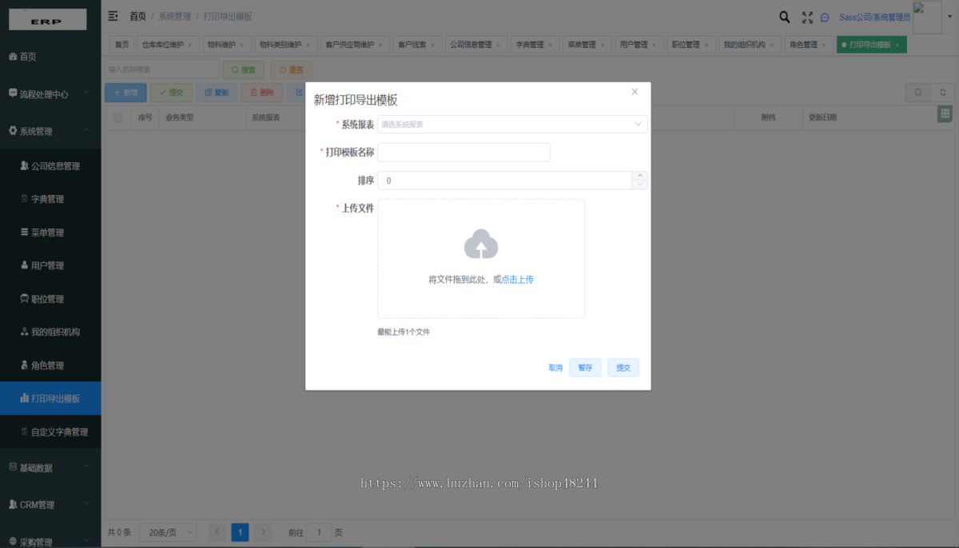
Task: Click the refresh icon button above table
Action: (943, 93)
